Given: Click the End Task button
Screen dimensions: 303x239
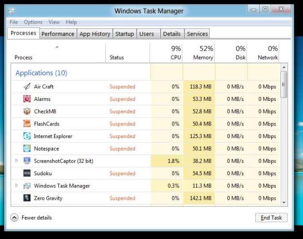Looking at the screenshot, I should (271, 218).
